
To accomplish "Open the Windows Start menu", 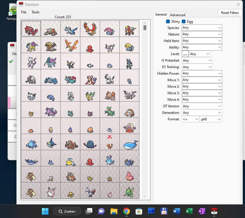I will coord(45,211).
